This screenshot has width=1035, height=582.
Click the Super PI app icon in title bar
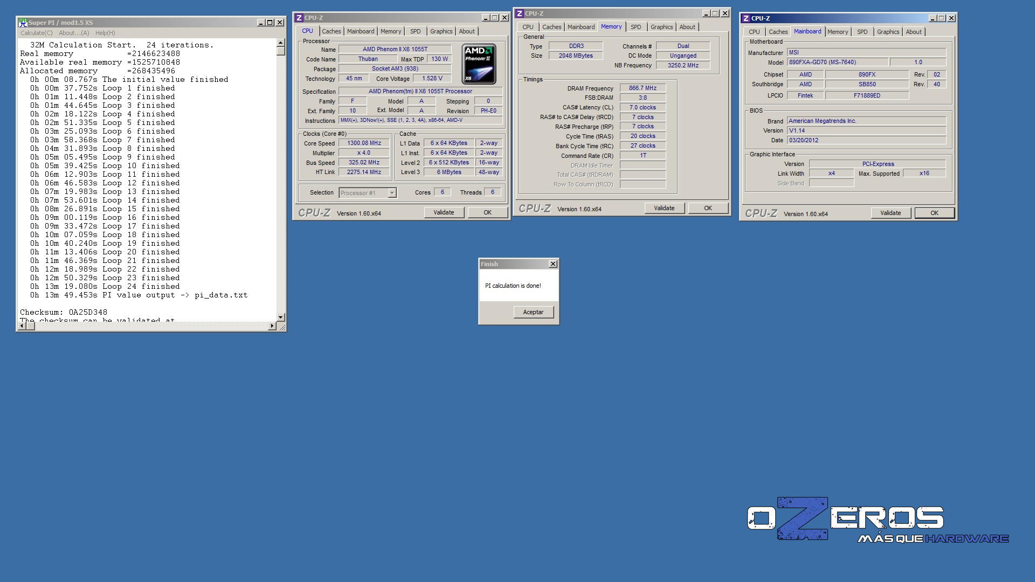[x=23, y=22]
